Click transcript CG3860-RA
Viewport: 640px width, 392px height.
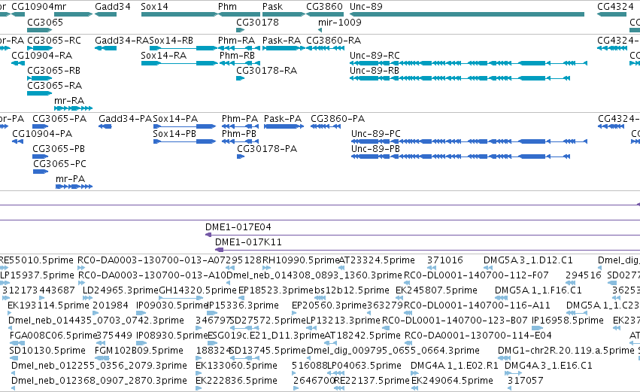[326, 48]
